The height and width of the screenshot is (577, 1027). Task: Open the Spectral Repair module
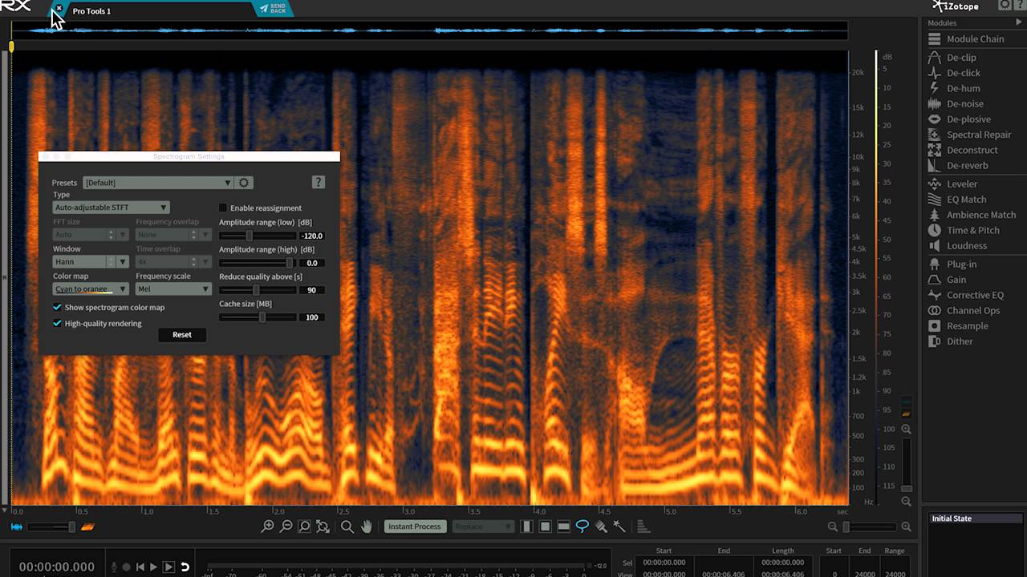click(978, 135)
